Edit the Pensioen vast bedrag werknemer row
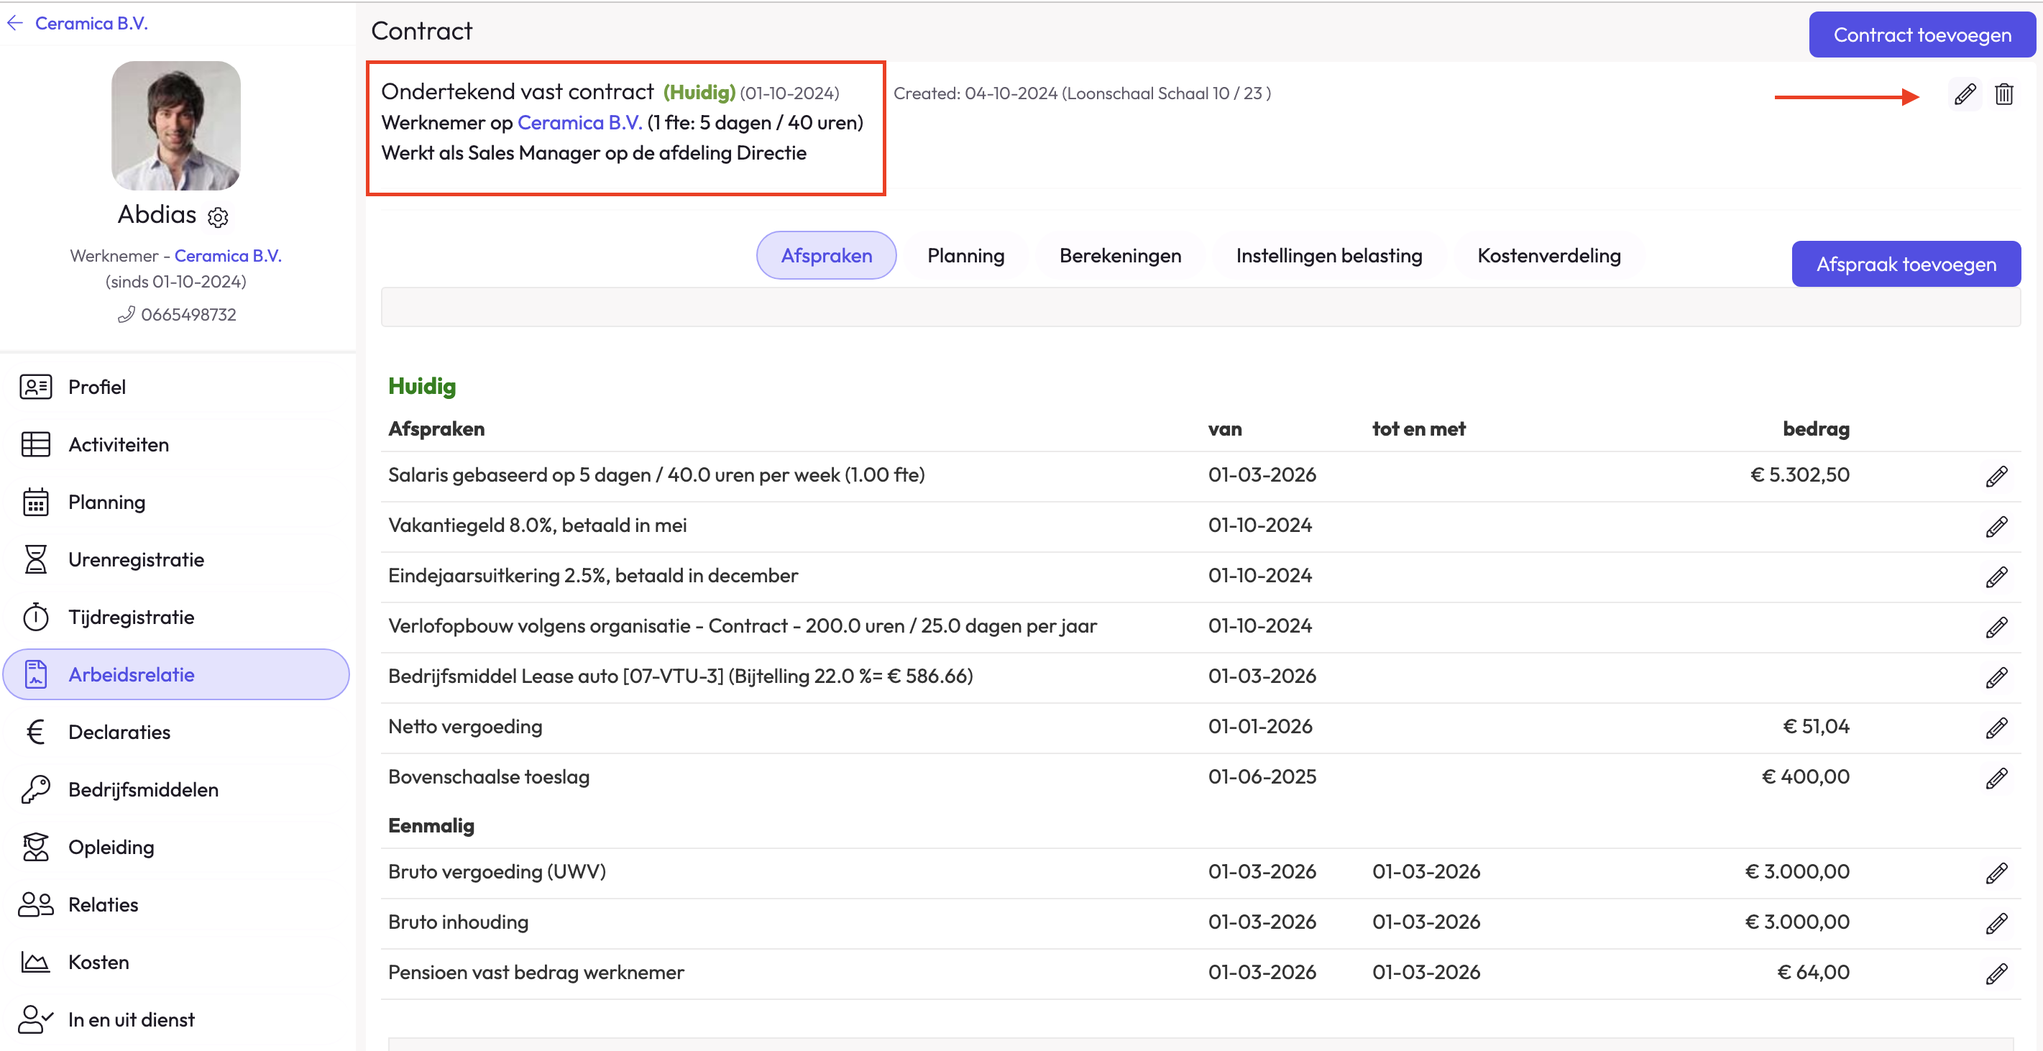Screen dimensions: 2043x1051 (1996, 973)
